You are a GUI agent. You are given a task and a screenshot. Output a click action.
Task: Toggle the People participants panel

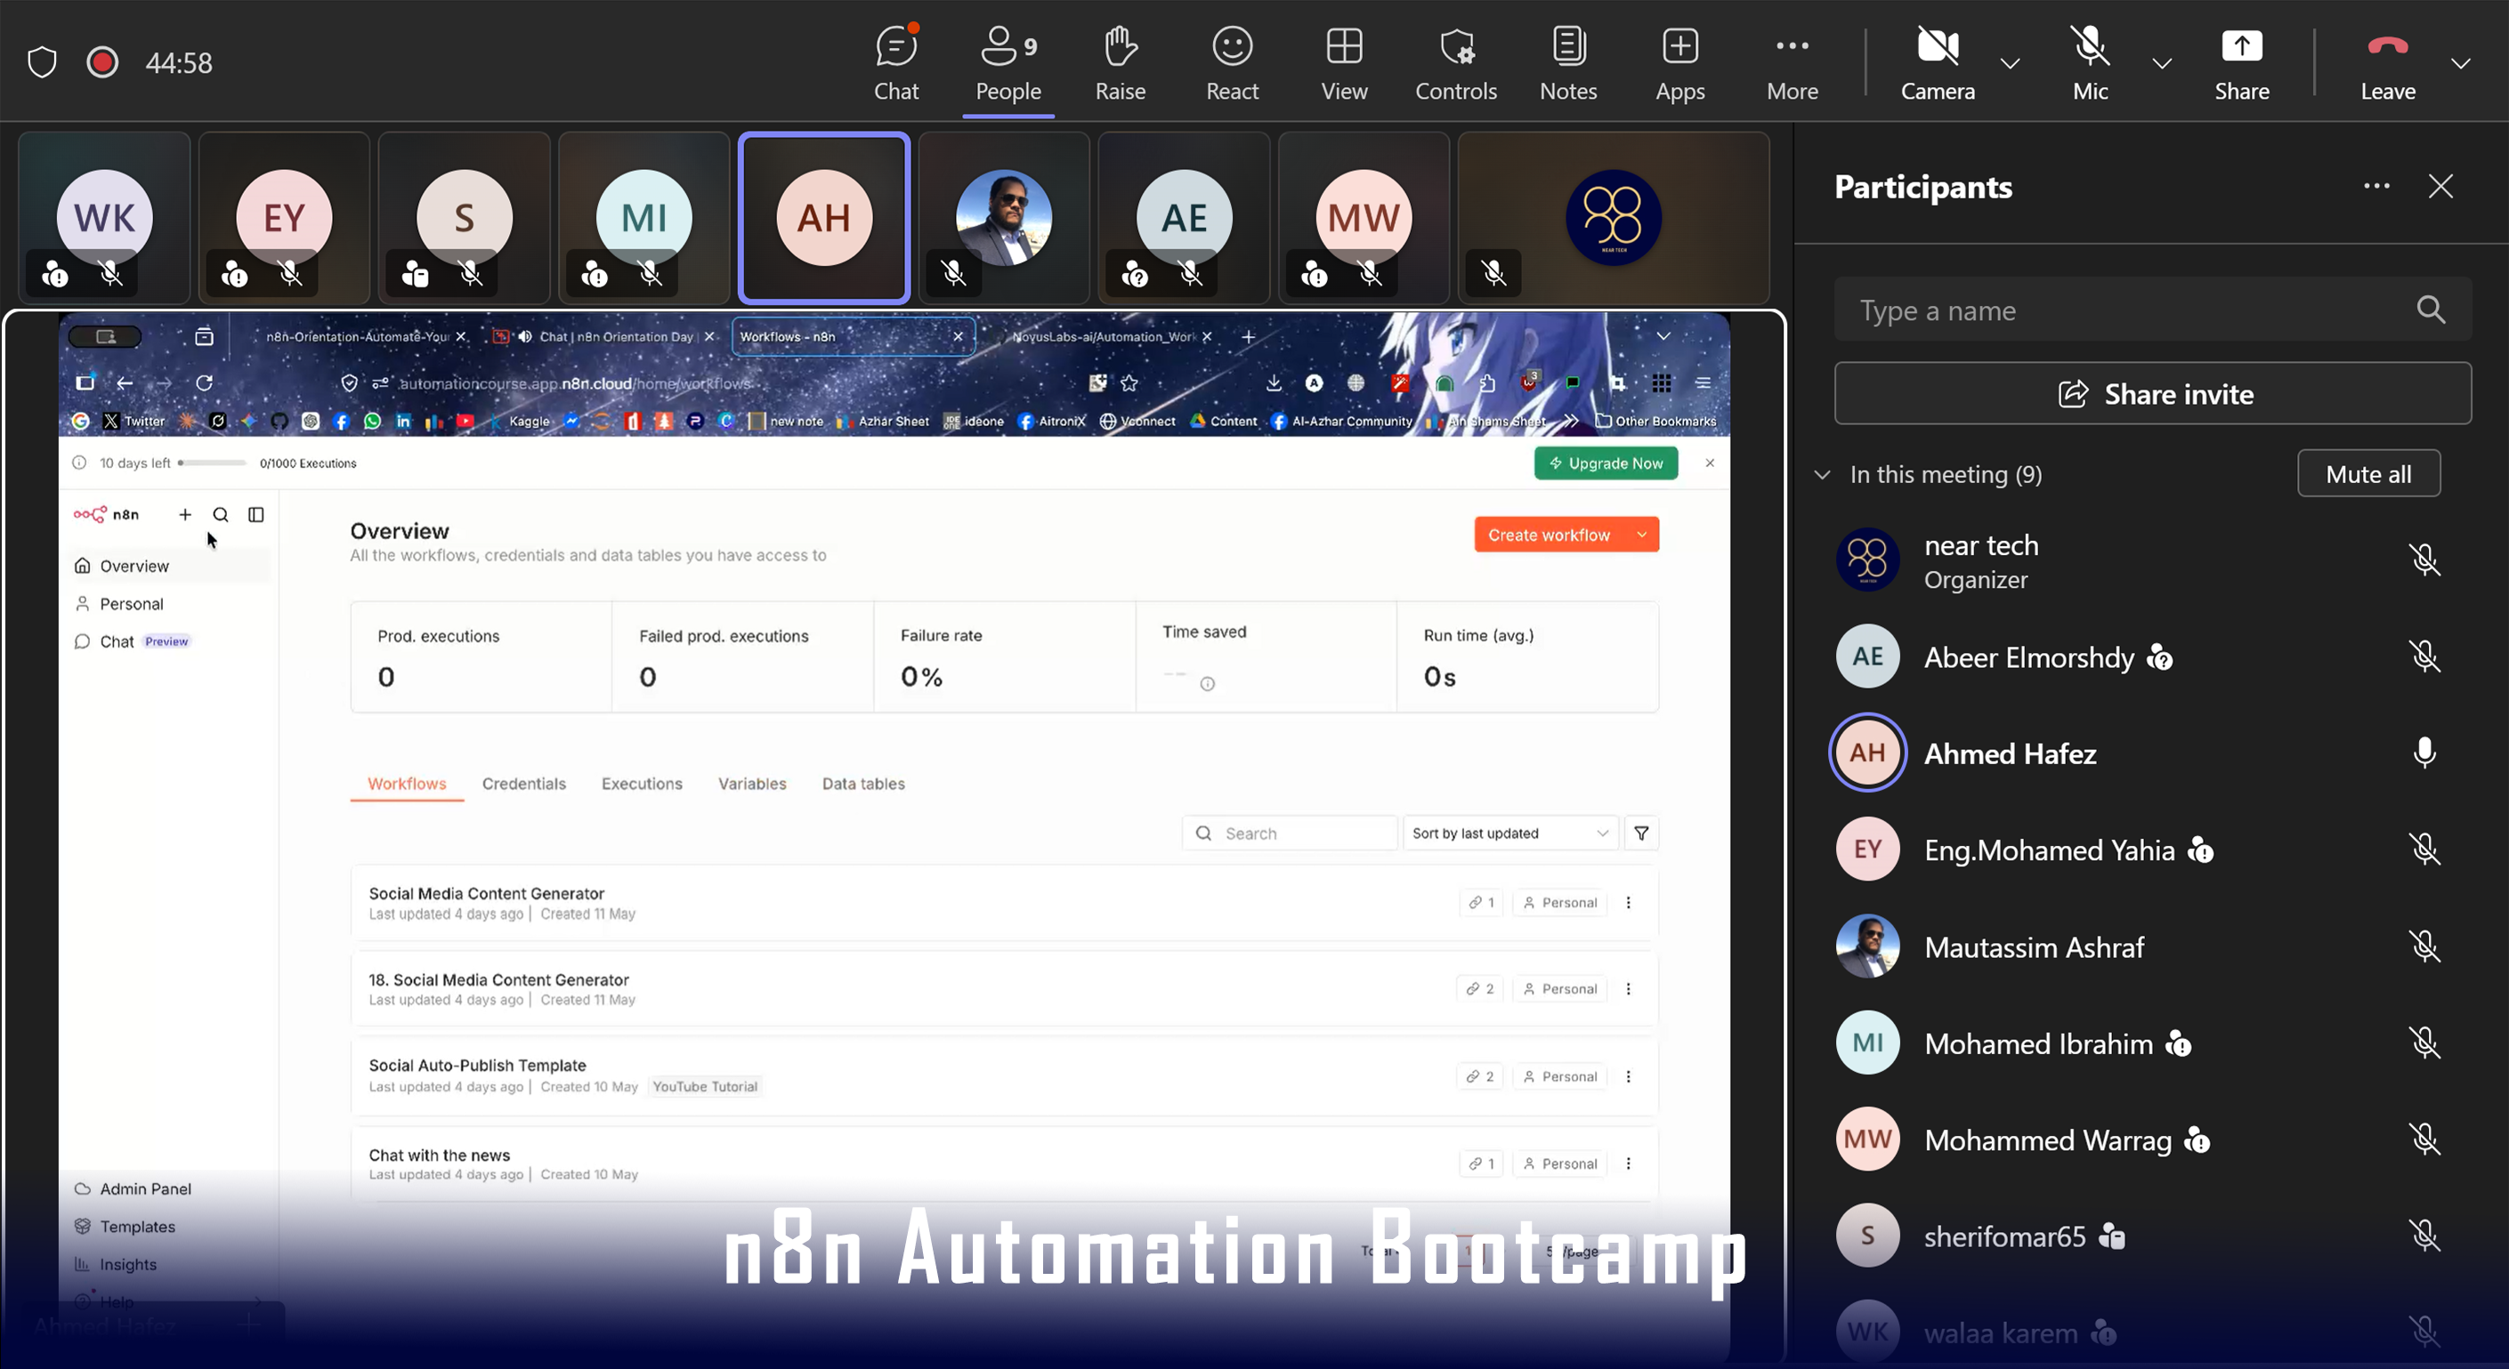click(1008, 63)
